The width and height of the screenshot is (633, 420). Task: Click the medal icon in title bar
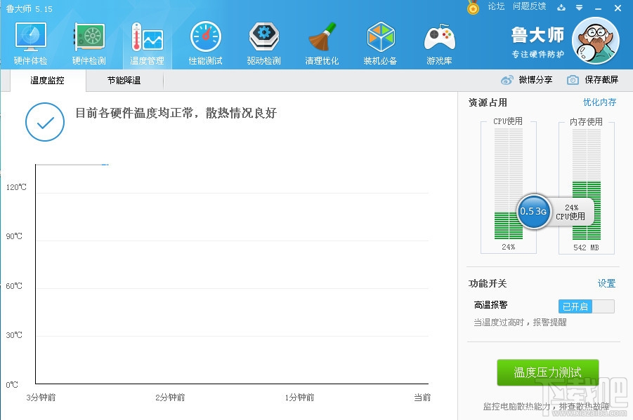coord(473,7)
